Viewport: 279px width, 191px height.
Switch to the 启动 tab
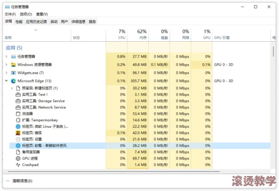(x=54, y=22)
